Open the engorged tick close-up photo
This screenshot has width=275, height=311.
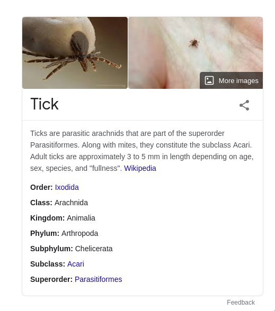[75, 53]
